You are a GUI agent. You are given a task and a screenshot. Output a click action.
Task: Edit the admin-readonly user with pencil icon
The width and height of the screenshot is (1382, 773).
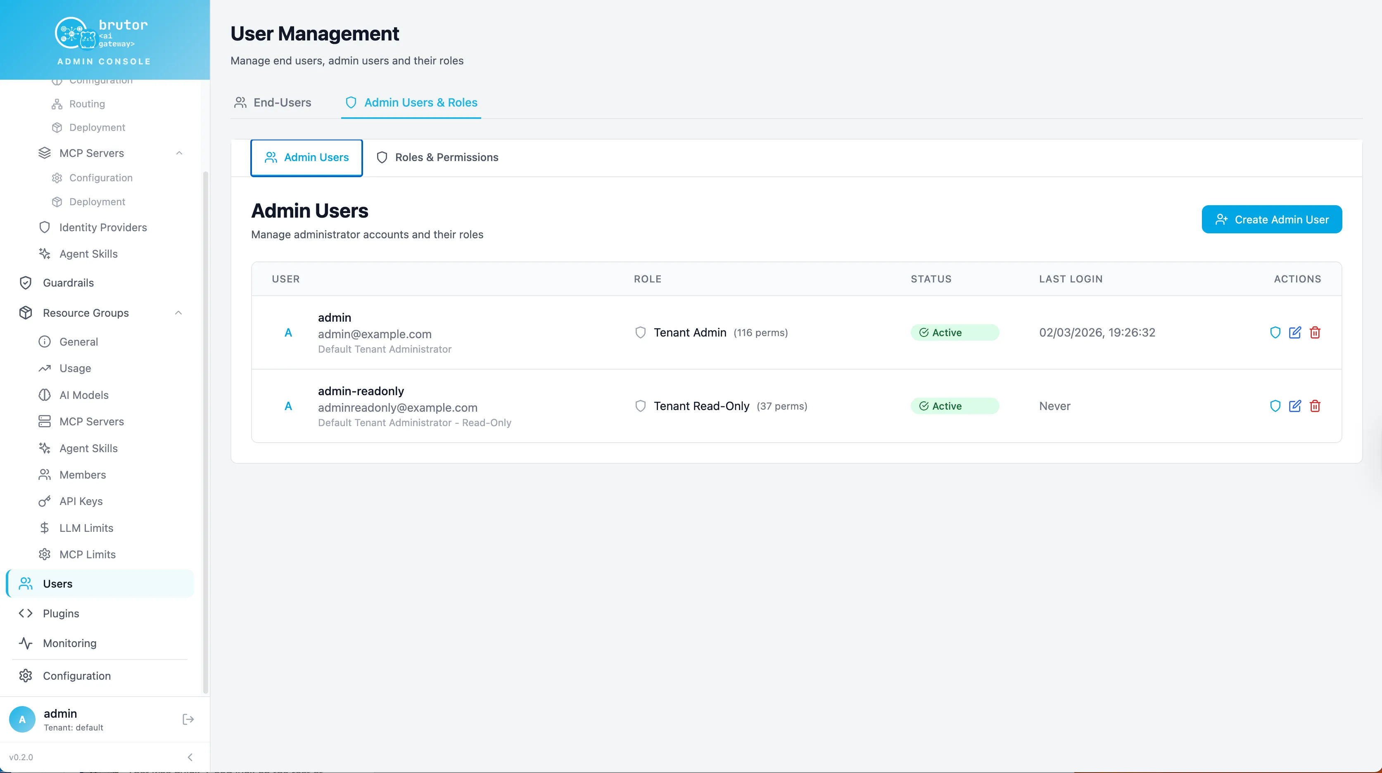(1294, 406)
